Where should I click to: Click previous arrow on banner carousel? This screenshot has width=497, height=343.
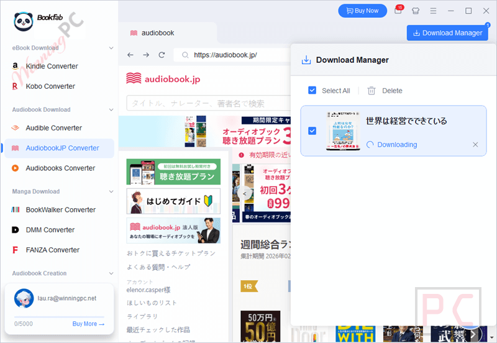click(244, 194)
